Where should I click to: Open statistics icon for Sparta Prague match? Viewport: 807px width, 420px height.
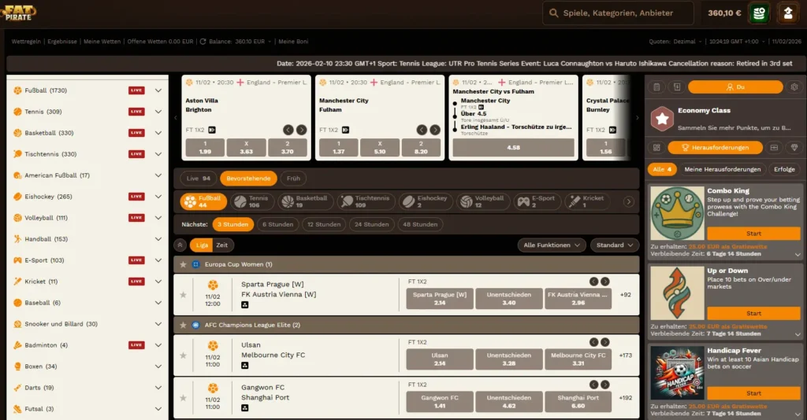click(x=245, y=305)
